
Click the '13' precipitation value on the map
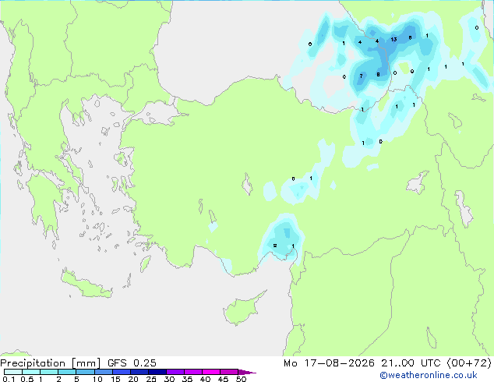point(393,40)
